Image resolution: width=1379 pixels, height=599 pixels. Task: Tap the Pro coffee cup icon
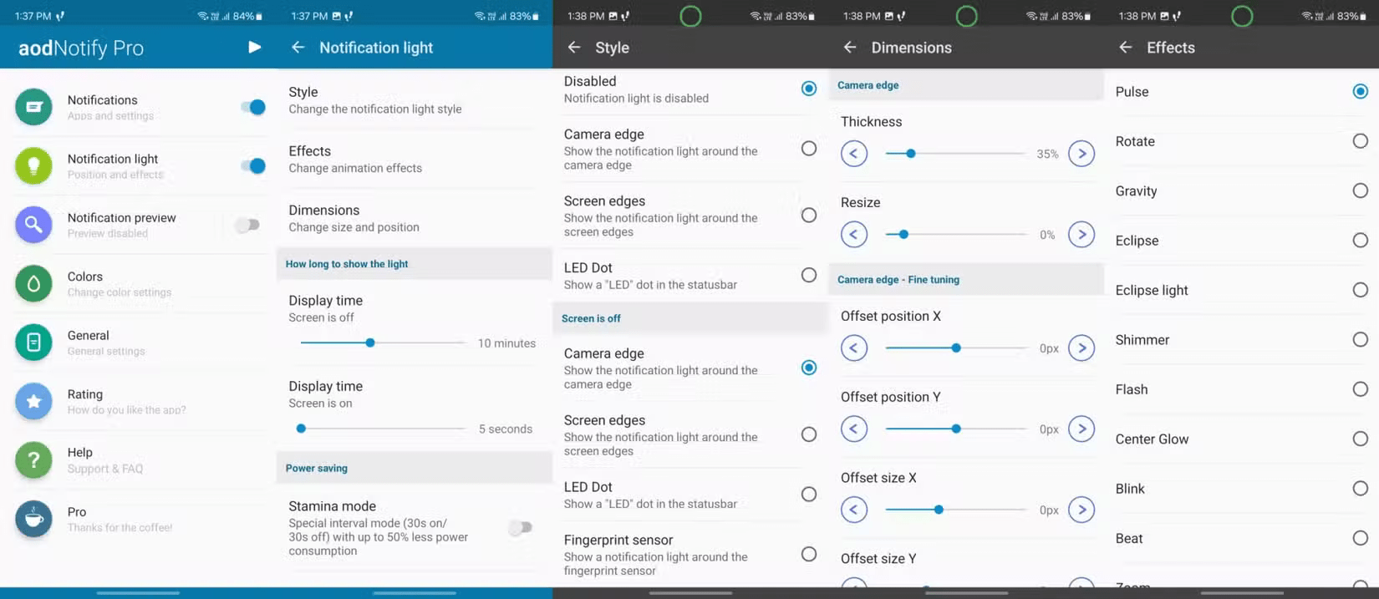(33, 519)
